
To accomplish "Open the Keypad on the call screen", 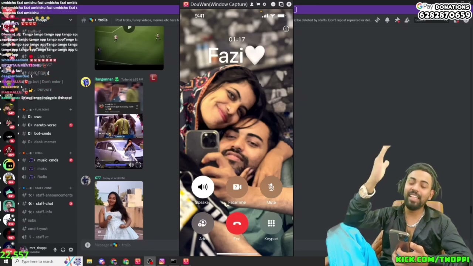I will (271, 223).
